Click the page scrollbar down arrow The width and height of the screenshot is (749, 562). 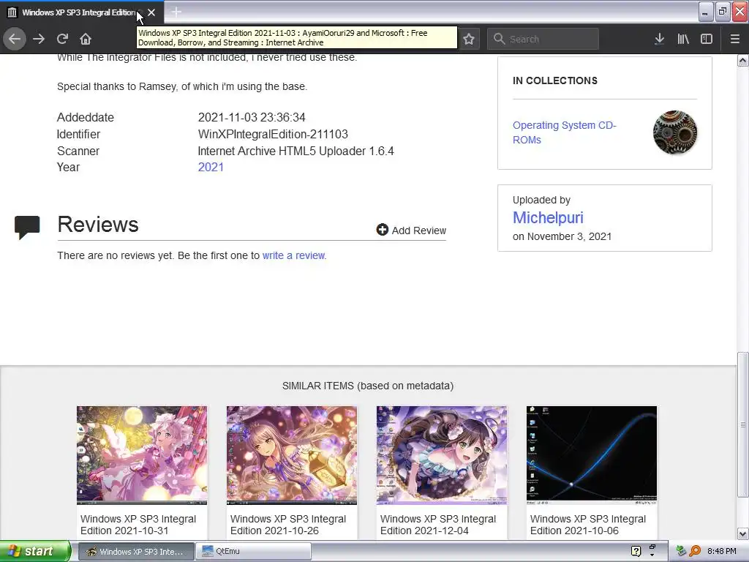click(x=742, y=533)
